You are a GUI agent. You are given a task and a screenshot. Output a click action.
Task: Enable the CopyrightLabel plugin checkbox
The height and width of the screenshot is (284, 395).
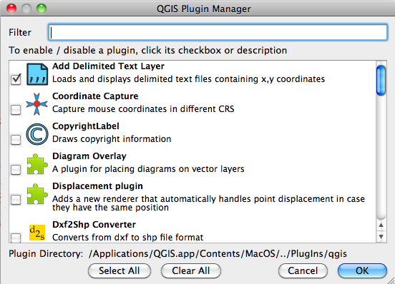tap(16, 140)
